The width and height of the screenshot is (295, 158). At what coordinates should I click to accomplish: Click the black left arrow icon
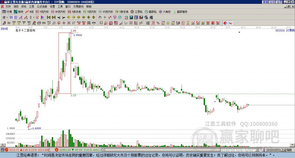[58, 17]
